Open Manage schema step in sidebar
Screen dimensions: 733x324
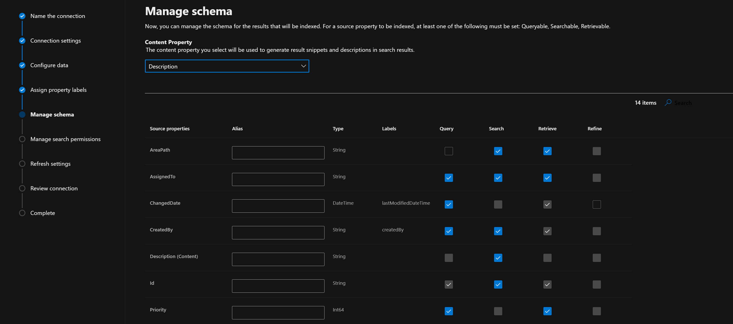[x=52, y=114]
